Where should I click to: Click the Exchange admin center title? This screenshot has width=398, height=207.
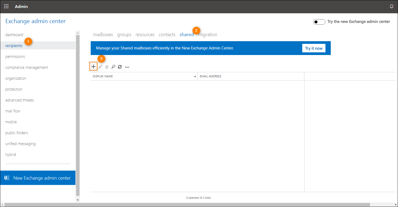[x=35, y=21]
